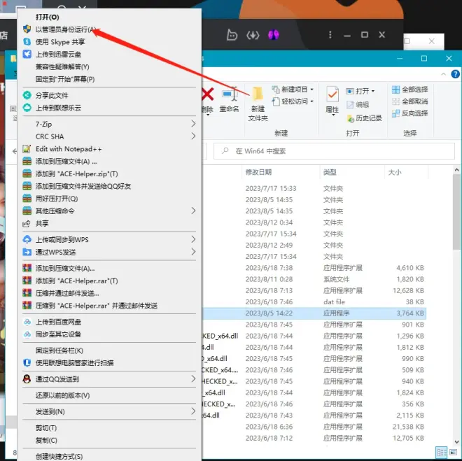
Task: Click the Skype icon in context menu
Action: [27, 42]
